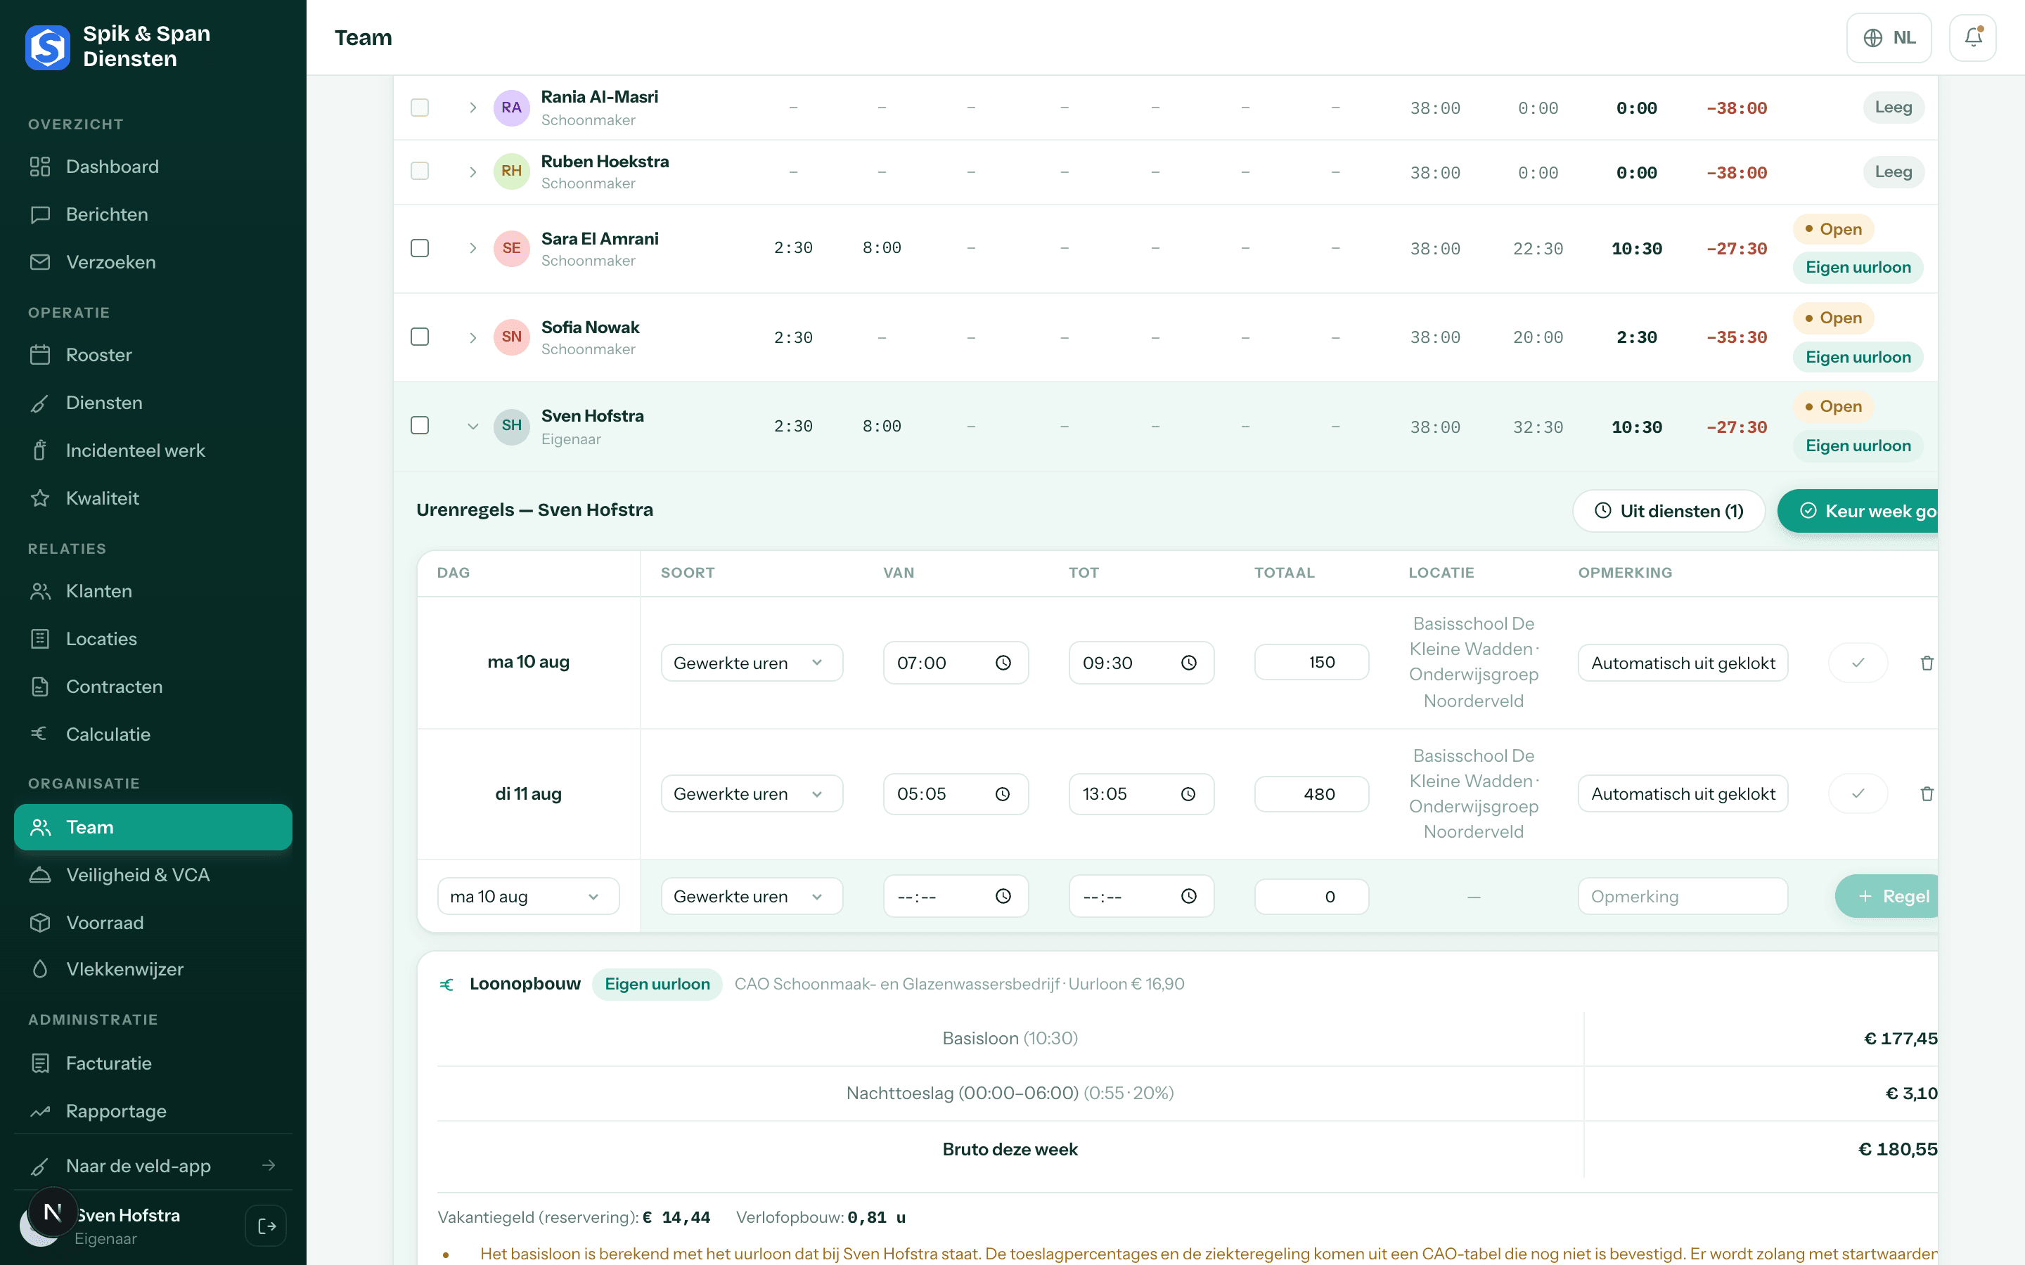
Task: Open time picker clock for 05:05 field
Action: 1003,794
